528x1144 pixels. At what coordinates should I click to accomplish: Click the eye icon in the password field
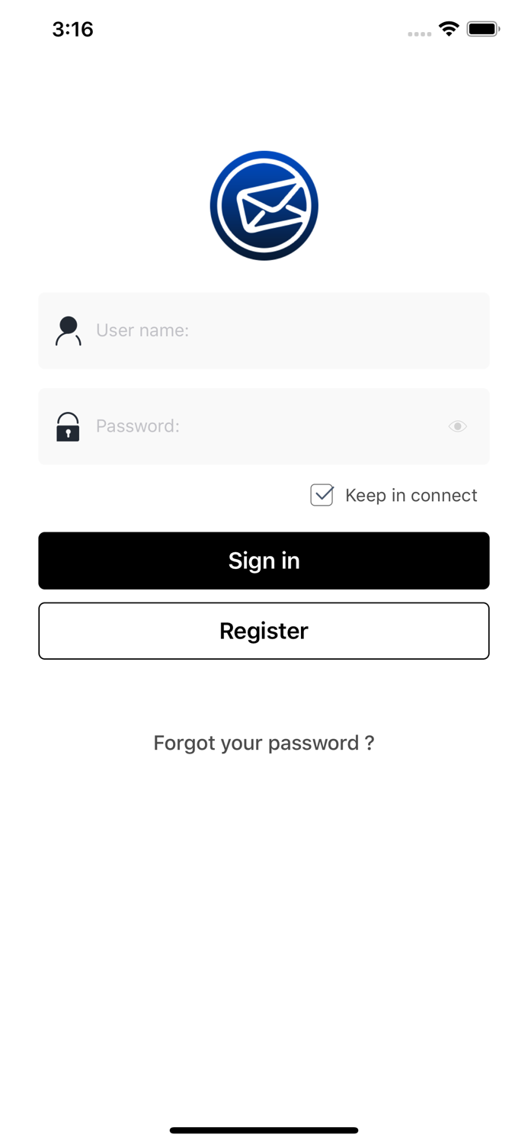pos(457,426)
